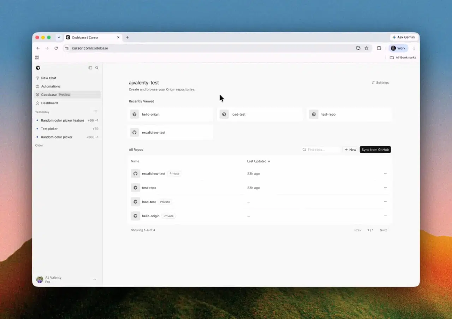
Task: Click Ask Gemini button
Action: pos(404,37)
